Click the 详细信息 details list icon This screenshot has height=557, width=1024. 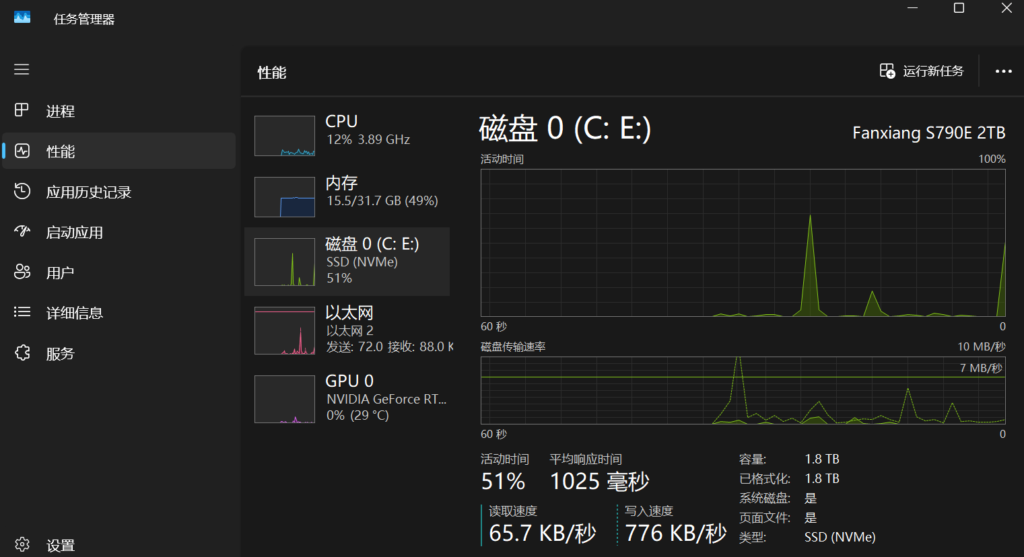click(22, 312)
